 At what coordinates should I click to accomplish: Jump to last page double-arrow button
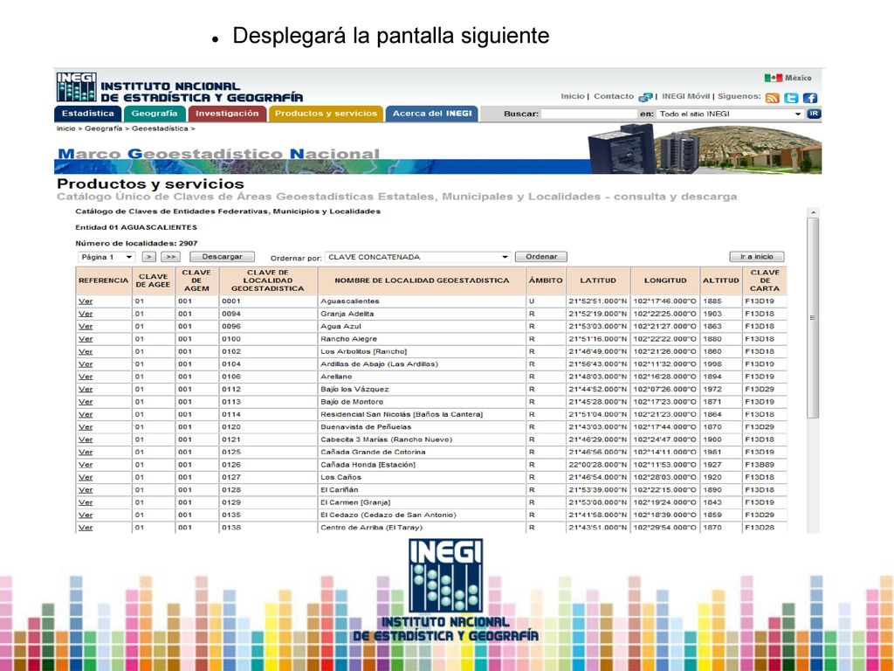[x=170, y=258]
